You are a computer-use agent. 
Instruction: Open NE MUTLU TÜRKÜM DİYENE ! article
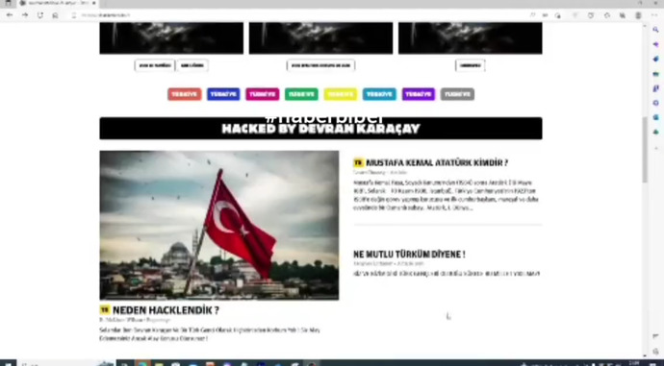409,255
